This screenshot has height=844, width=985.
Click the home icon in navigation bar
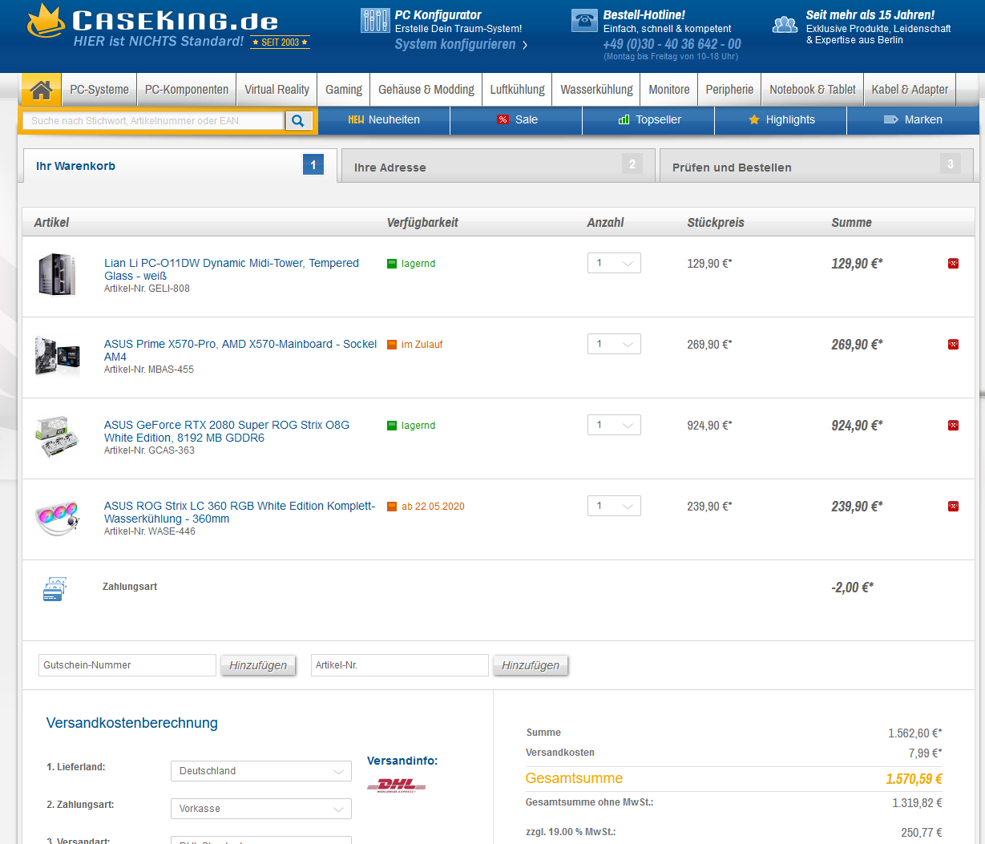(x=42, y=90)
